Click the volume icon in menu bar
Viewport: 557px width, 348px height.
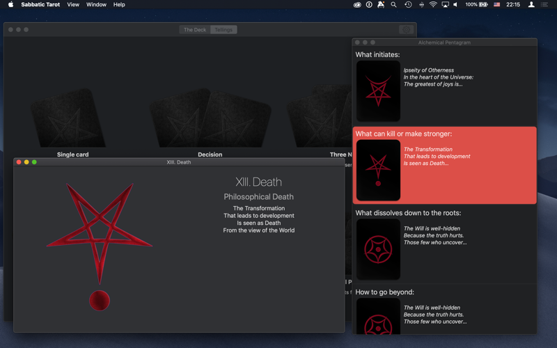[x=455, y=5]
